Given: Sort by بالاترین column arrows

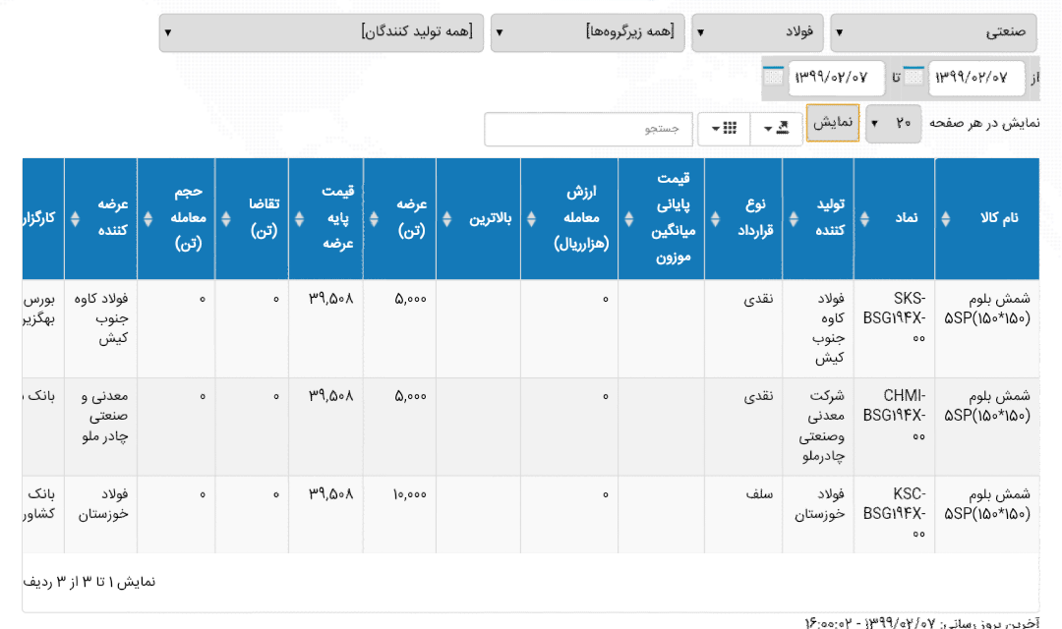Looking at the screenshot, I should [446, 219].
